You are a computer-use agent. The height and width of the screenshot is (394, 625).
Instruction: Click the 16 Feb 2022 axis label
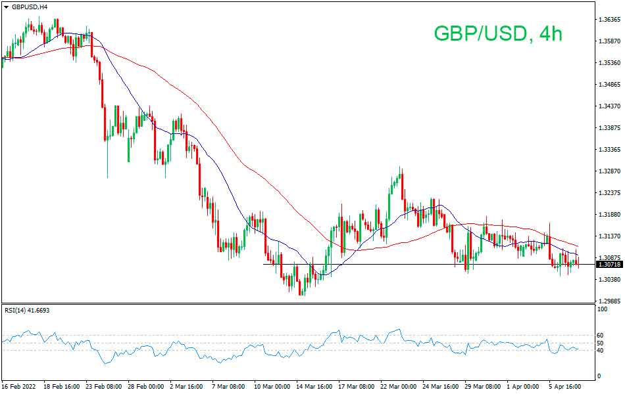20,387
